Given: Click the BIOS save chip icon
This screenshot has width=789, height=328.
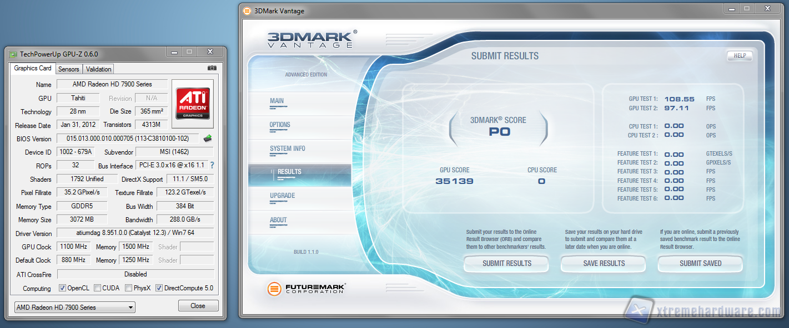Looking at the screenshot, I should (208, 139).
